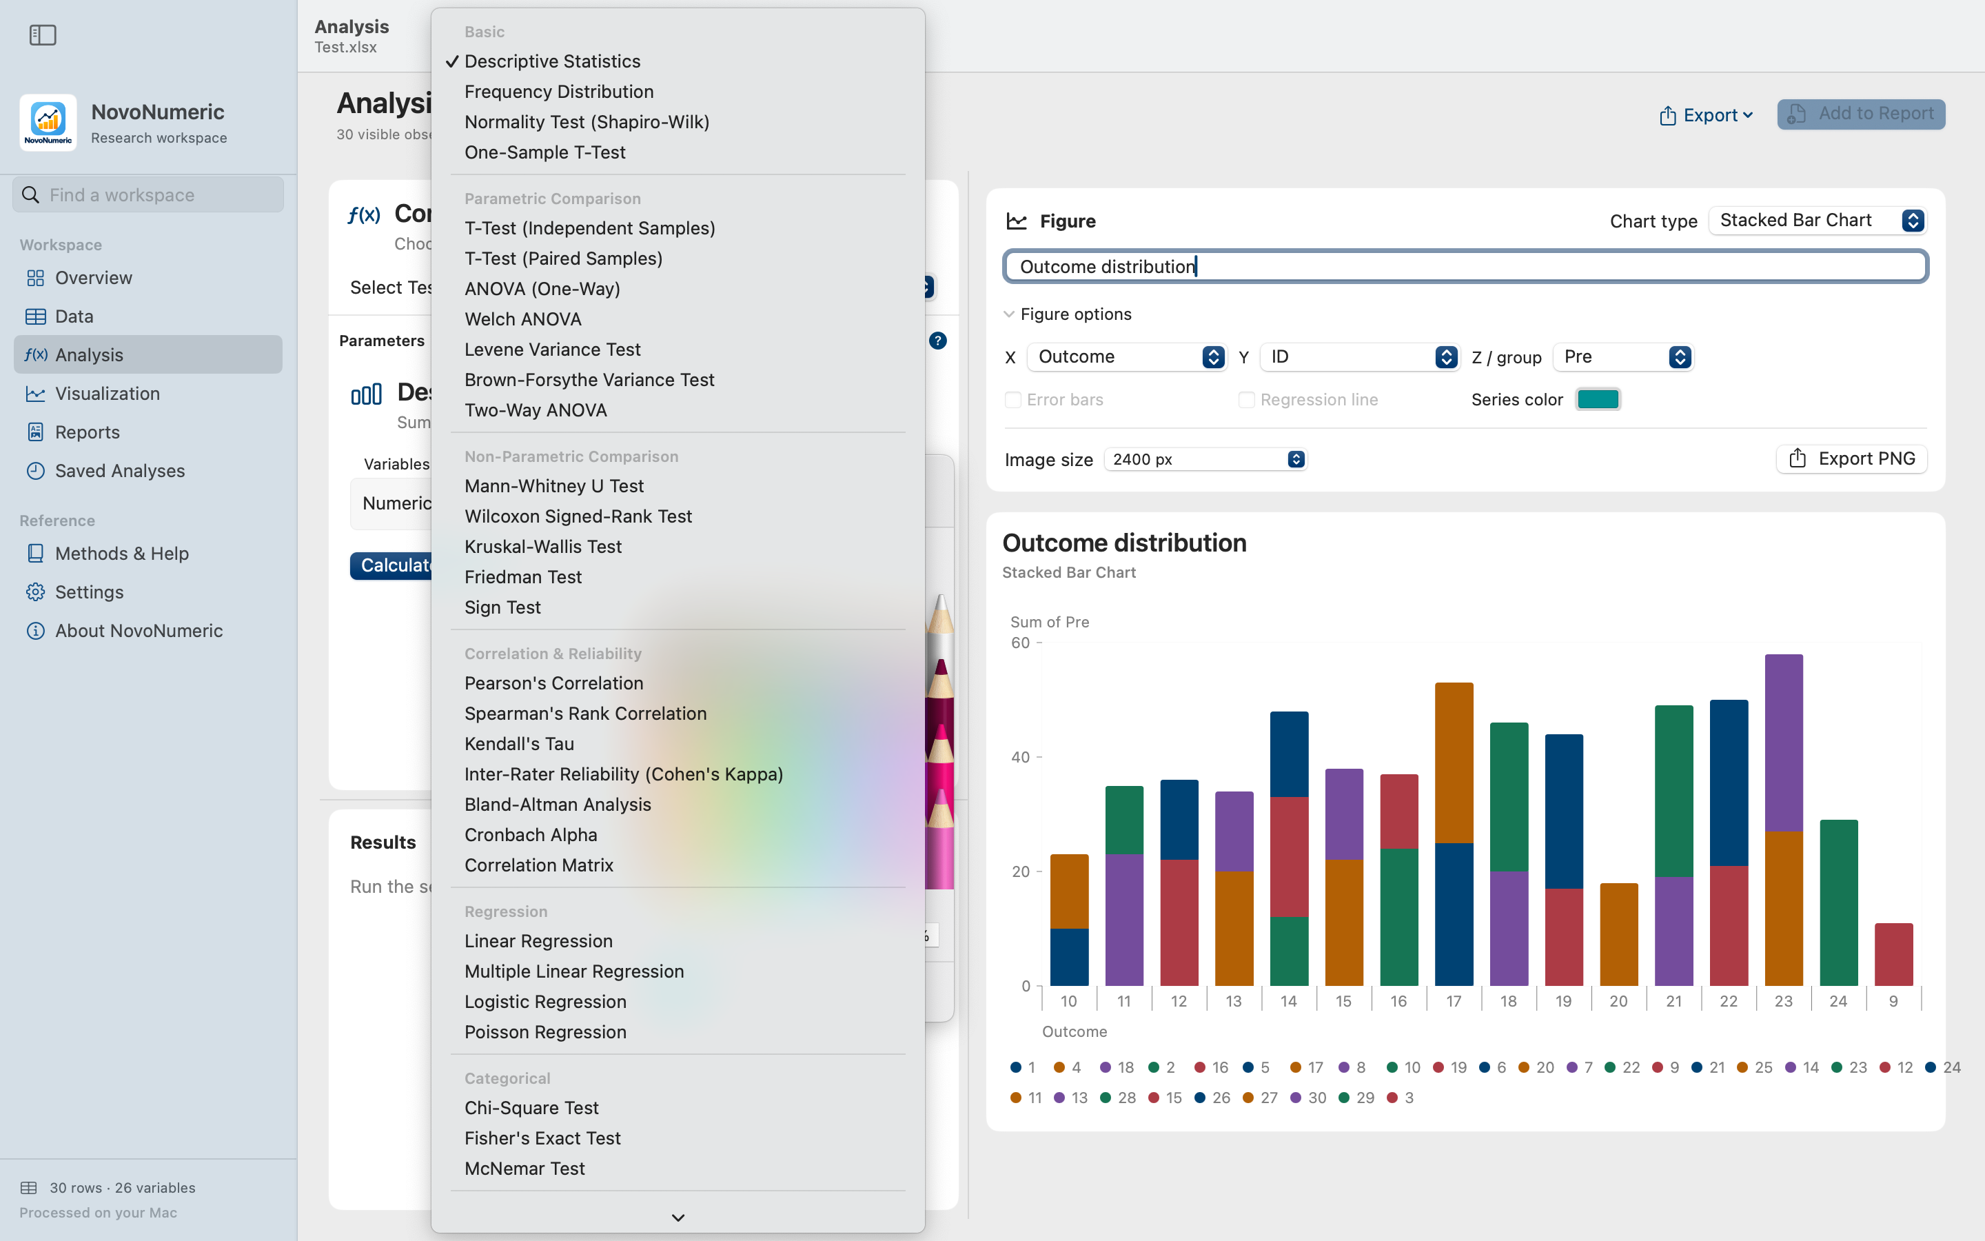The height and width of the screenshot is (1241, 1985).
Task: Click the Saved Analyses clock icon
Action: tap(35, 471)
